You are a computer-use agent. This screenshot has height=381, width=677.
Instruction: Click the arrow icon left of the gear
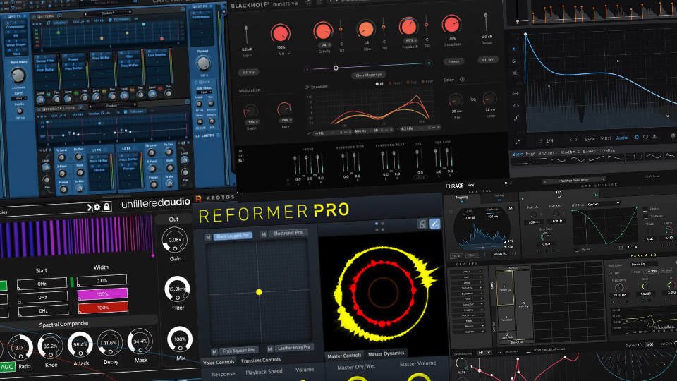click(x=90, y=207)
